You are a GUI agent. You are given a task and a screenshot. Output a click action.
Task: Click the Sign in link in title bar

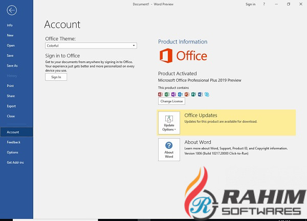pos(250,4)
